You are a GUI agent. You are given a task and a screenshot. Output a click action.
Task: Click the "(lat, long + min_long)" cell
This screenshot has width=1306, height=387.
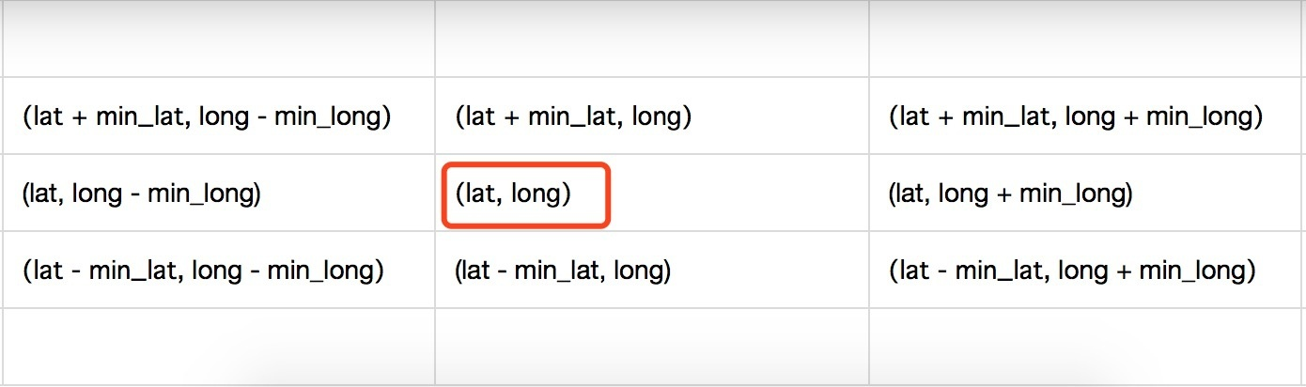coord(1010,194)
